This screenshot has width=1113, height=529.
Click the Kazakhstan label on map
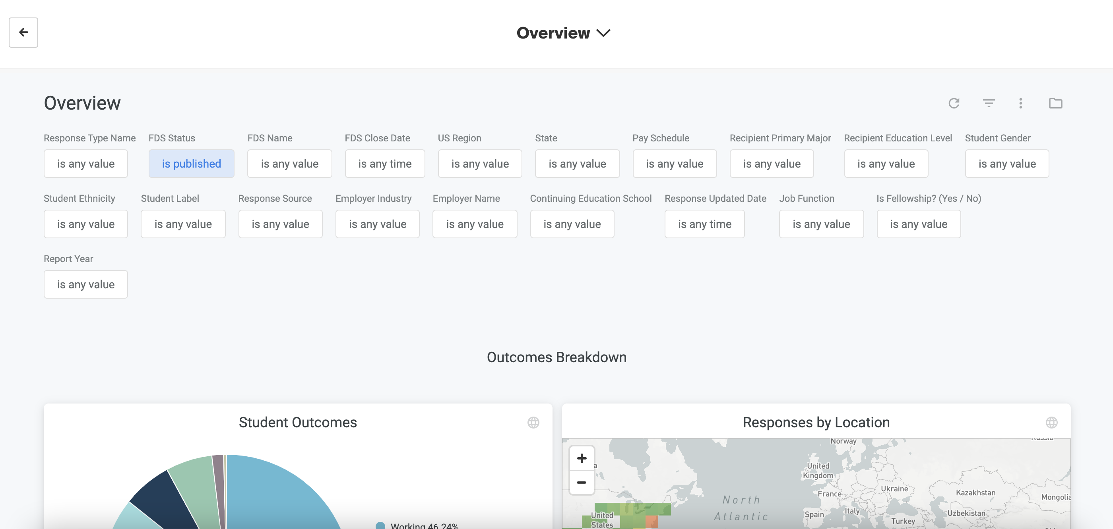coord(975,493)
